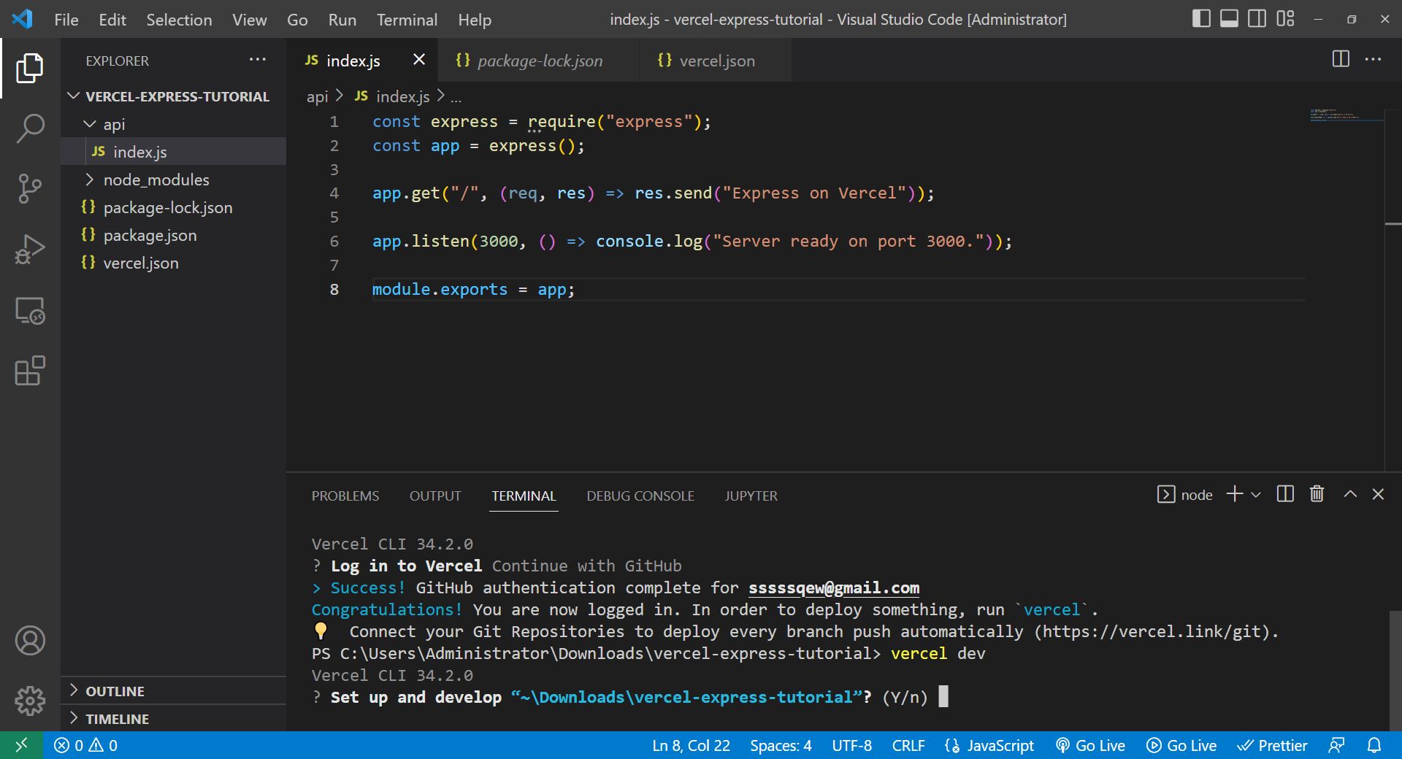1402x759 pixels.
Task: Click the index.js breadcrumb segment
Action: 393,96
